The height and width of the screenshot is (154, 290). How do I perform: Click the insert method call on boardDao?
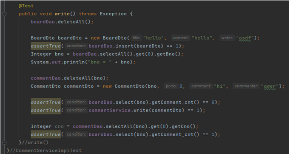(x=125, y=46)
